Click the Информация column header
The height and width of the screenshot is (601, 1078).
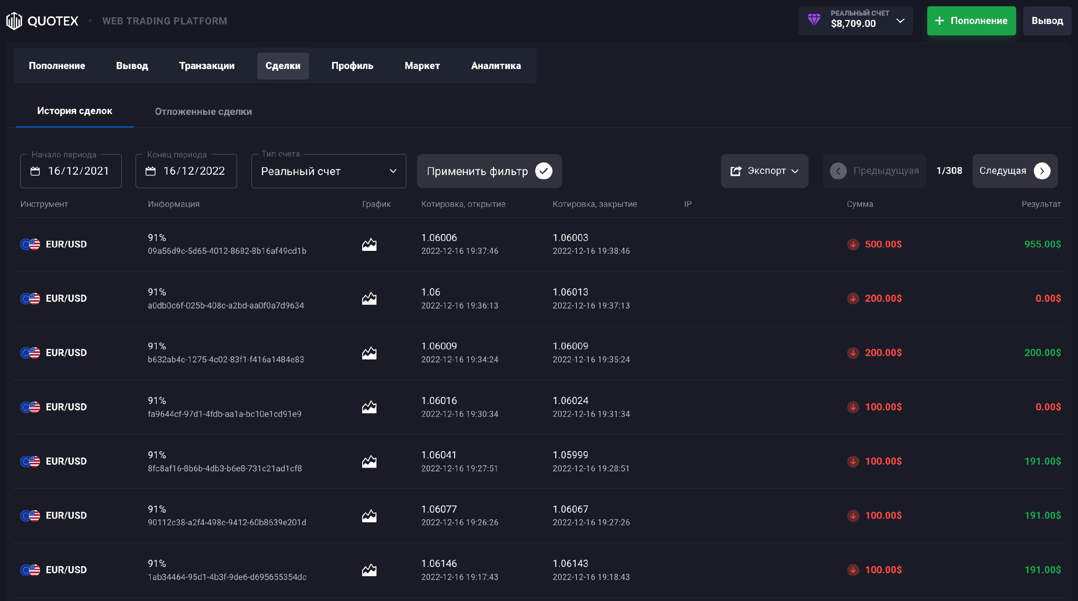coord(173,204)
